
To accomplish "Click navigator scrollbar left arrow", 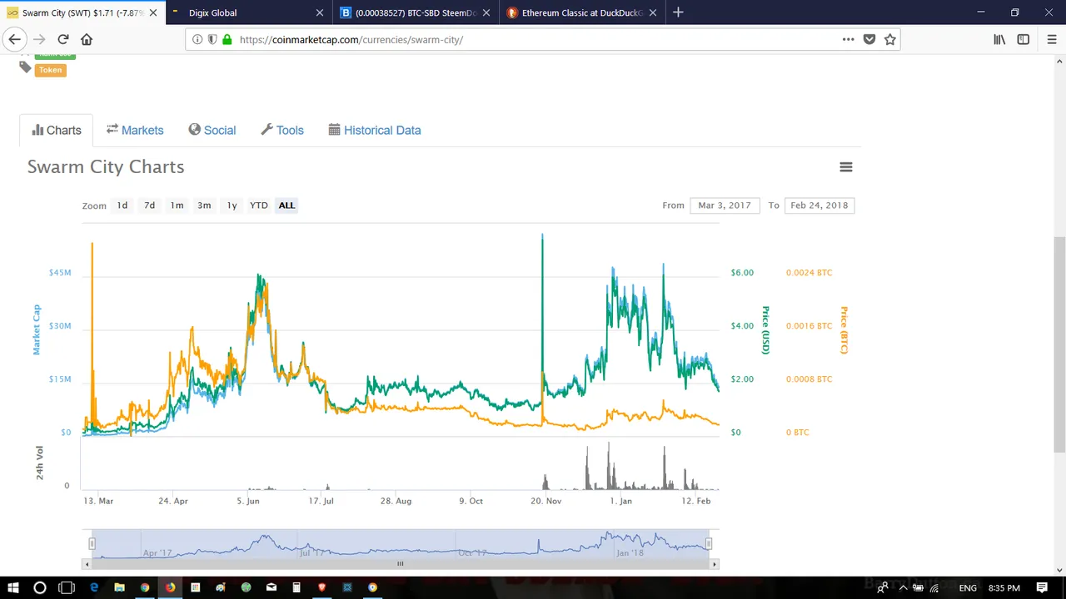I will click(x=87, y=564).
